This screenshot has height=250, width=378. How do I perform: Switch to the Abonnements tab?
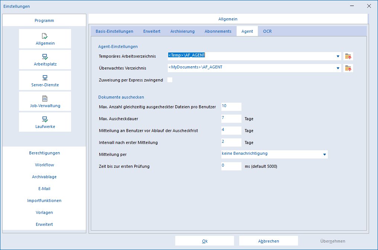point(218,31)
